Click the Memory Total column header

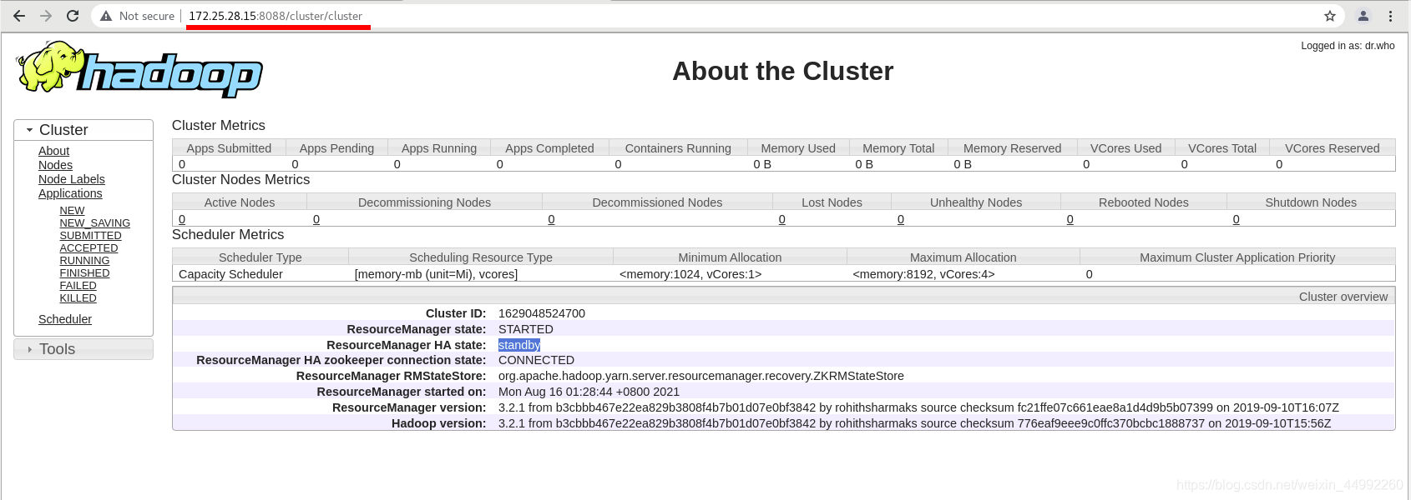click(x=898, y=148)
